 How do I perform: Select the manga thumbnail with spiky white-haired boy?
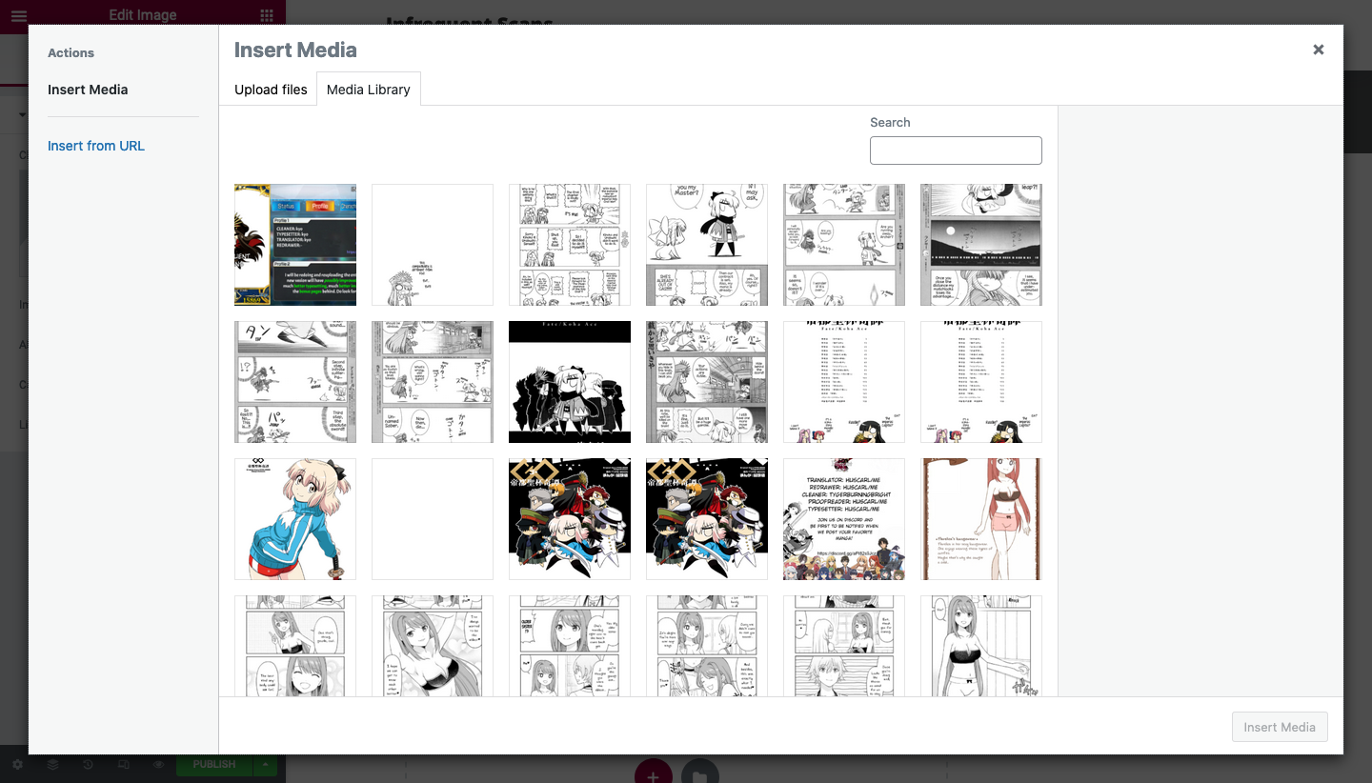pos(844,646)
